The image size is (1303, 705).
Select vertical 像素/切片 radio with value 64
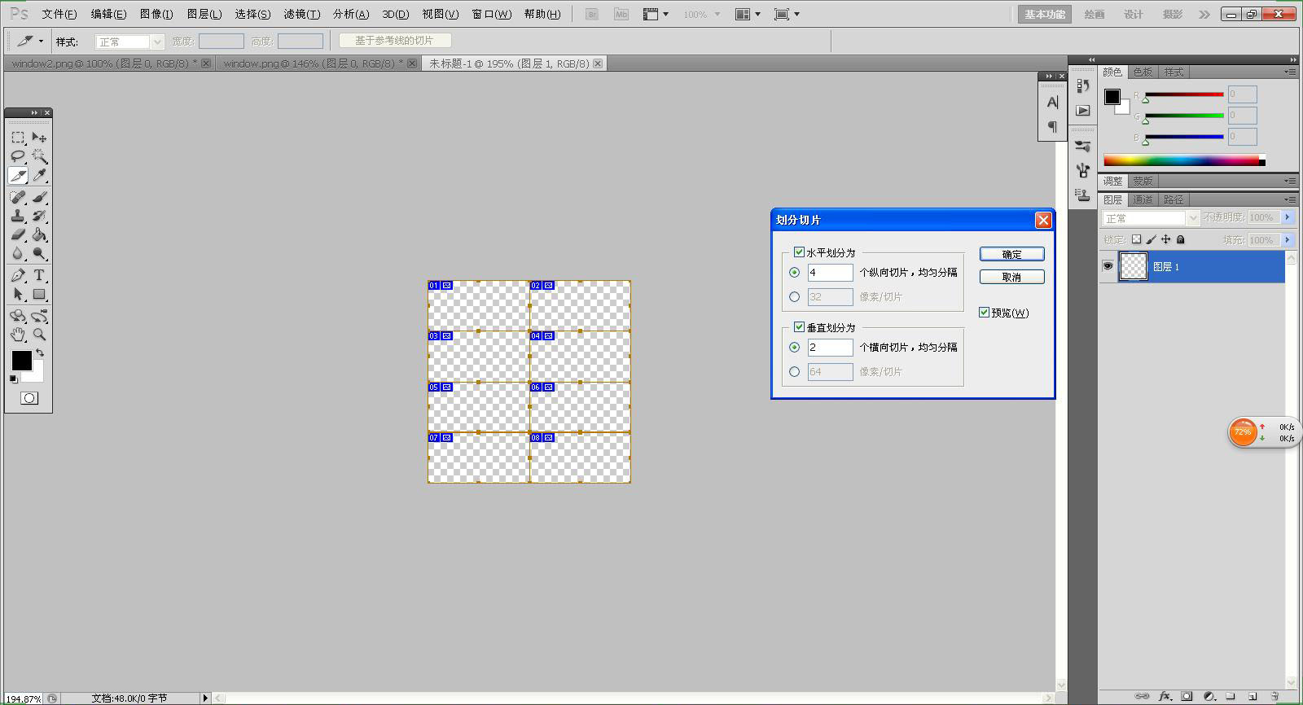[795, 372]
